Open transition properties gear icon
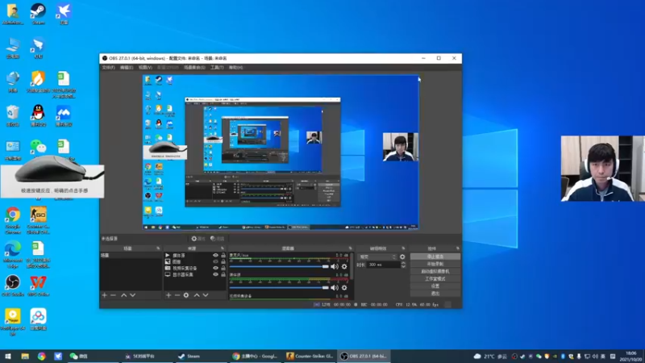The image size is (645, 363). point(402,257)
